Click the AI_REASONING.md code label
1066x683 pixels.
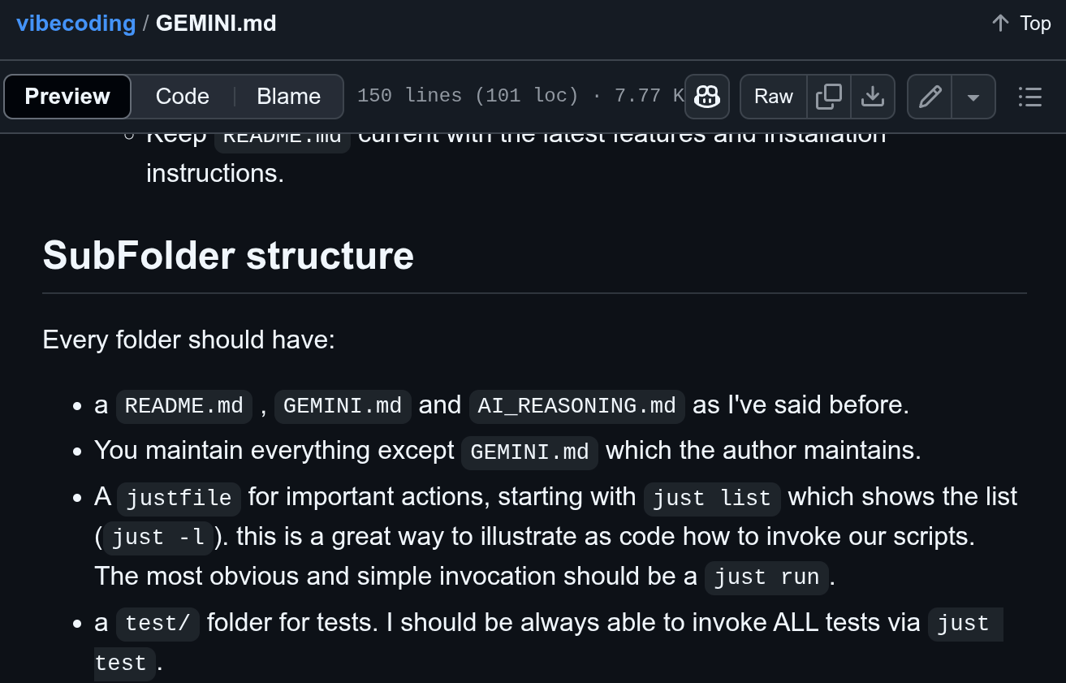576,406
